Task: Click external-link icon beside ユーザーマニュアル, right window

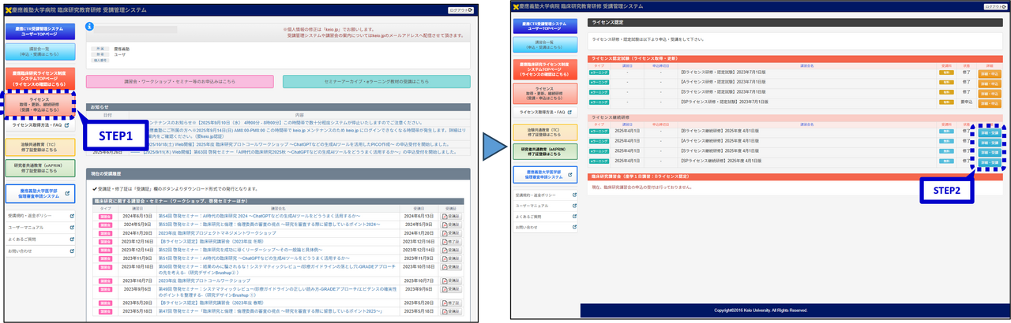Action: point(574,205)
